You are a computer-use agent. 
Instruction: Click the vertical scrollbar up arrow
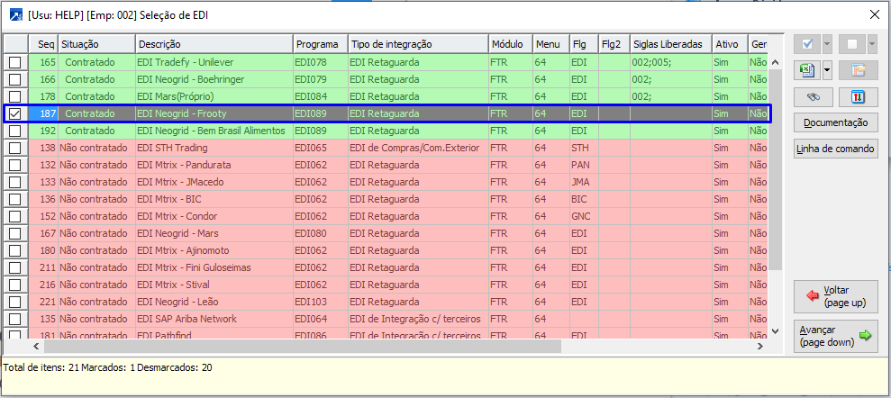point(776,62)
